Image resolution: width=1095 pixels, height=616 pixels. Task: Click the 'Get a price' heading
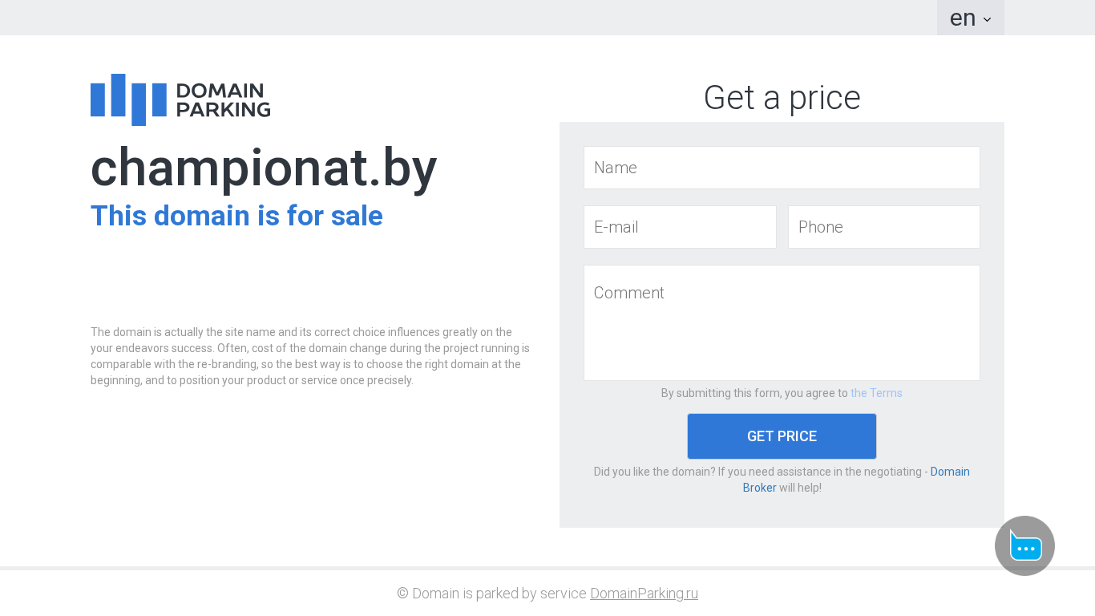[782, 98]
